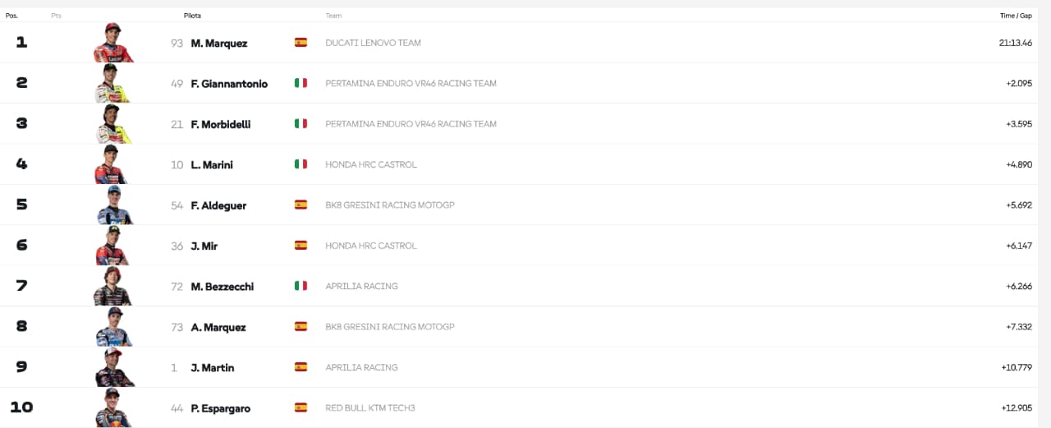Click the Italian flag beside F. Morbidelli
1051x428 pixels.
point(301,124)
